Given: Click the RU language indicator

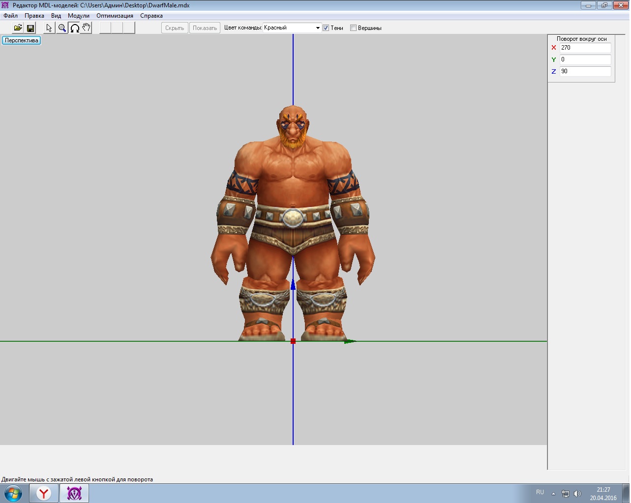Looking at the screenshot, I should pos(540,492).
